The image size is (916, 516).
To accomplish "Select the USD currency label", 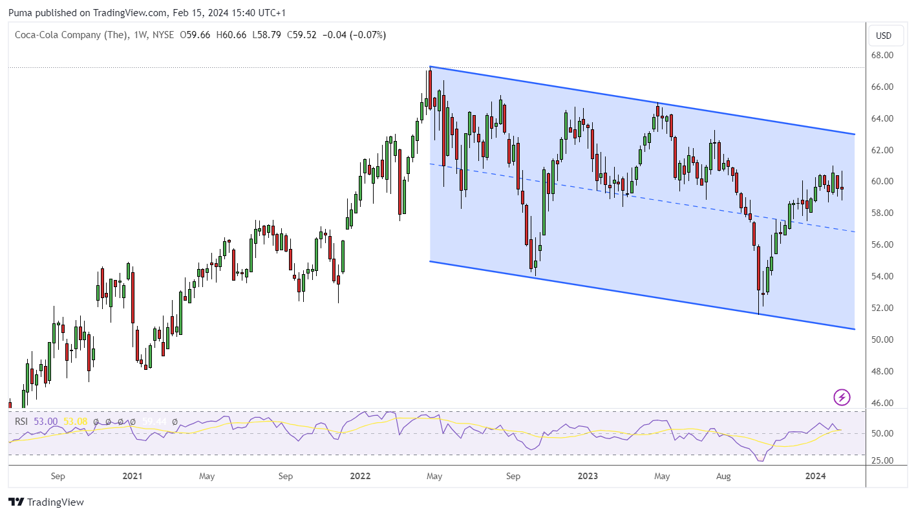I will click(884, 35).
